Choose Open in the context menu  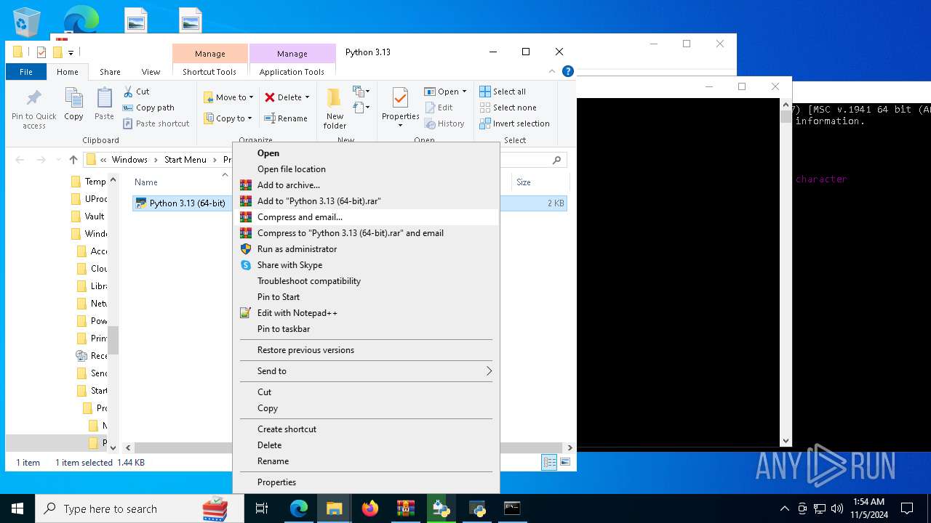(366, 153)
